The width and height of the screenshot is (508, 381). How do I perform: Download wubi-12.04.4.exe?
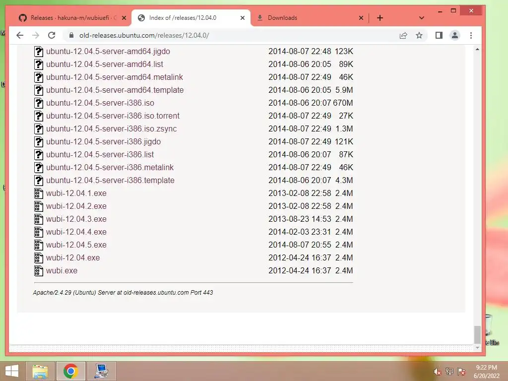click(76, 232)
